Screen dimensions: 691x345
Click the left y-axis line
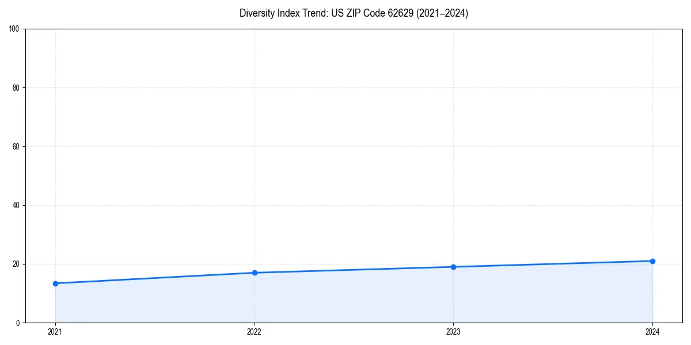[x=26, y=172]
